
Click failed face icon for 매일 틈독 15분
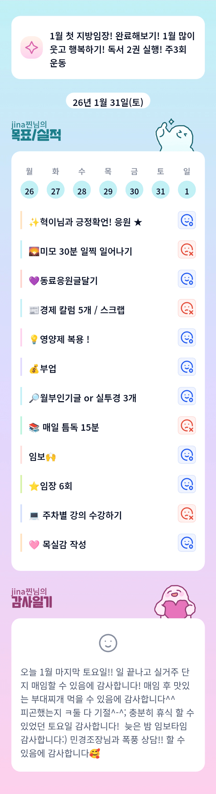(x=186, y=425)
